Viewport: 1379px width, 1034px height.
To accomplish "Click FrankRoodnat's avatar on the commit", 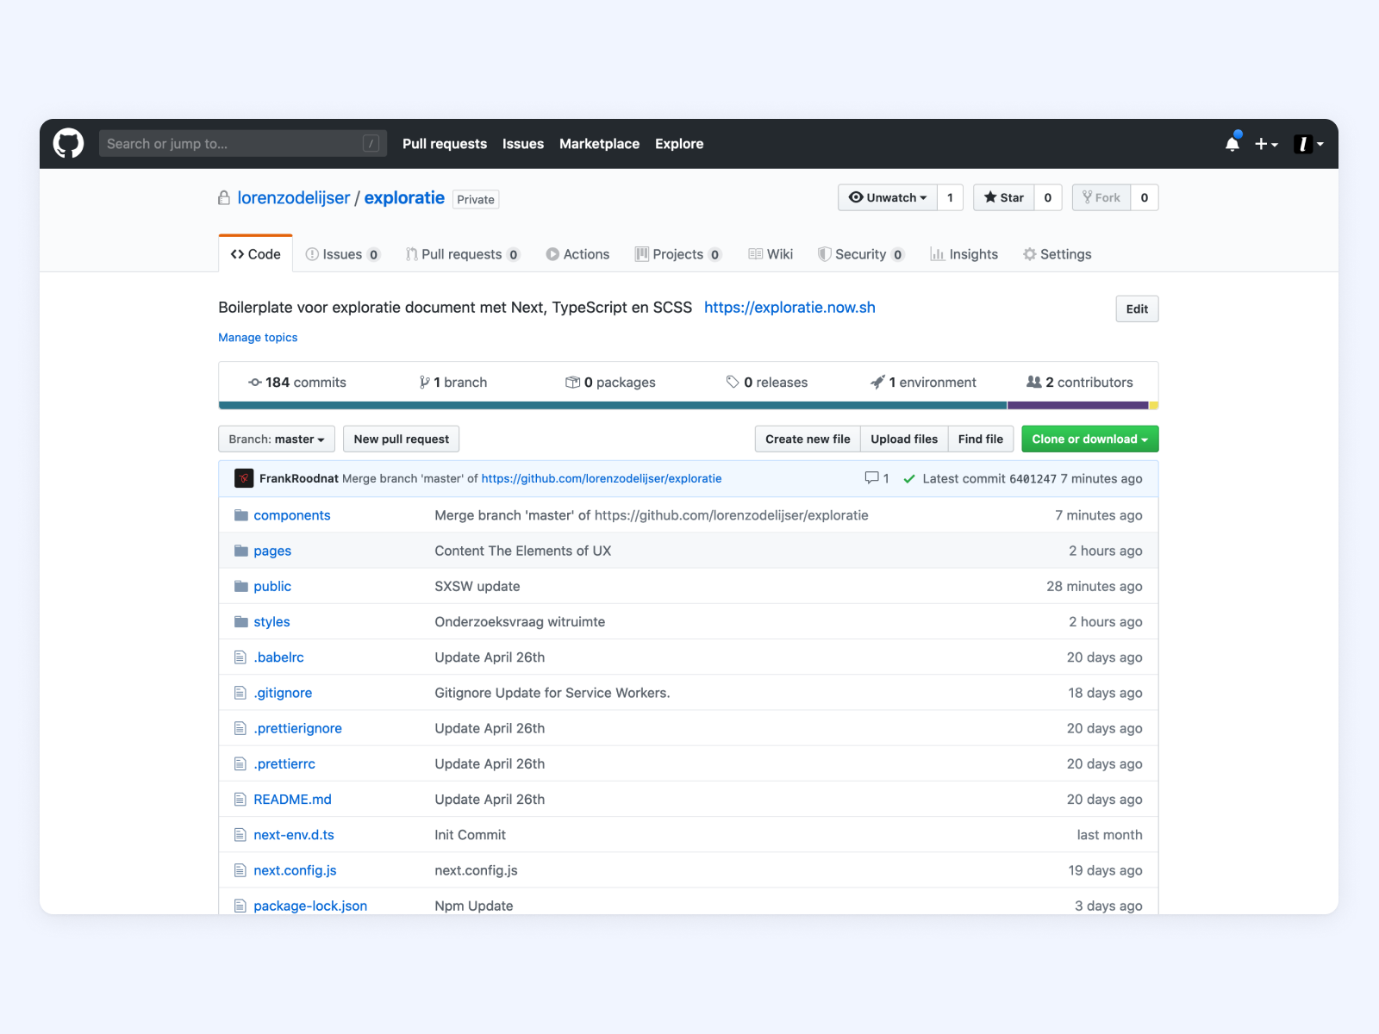I will click(244, 478).
